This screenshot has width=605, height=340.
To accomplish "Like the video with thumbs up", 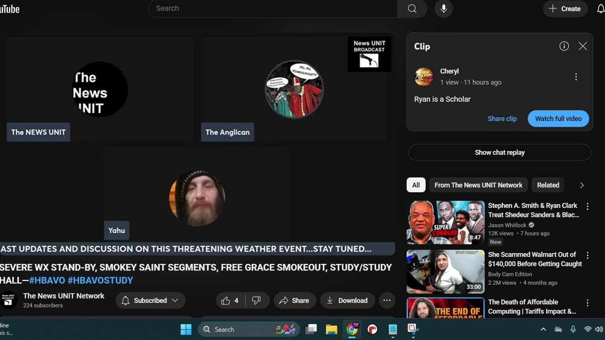I will [231, 300].
